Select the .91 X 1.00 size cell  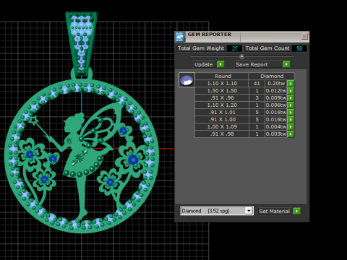point(222,120)
